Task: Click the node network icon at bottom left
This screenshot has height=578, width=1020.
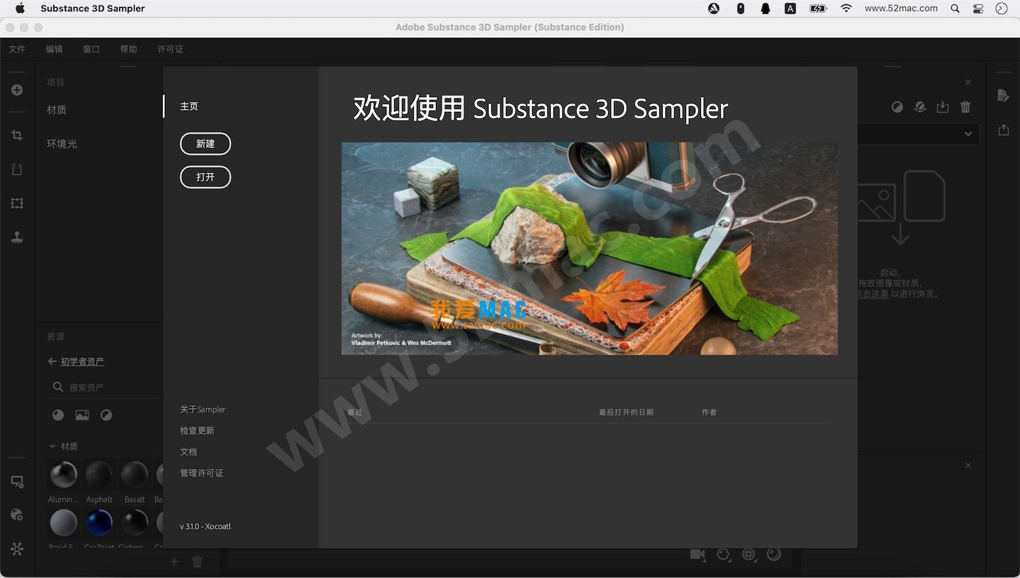Action: point(17,549)
